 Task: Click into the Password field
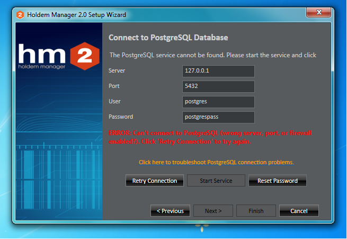218,117
